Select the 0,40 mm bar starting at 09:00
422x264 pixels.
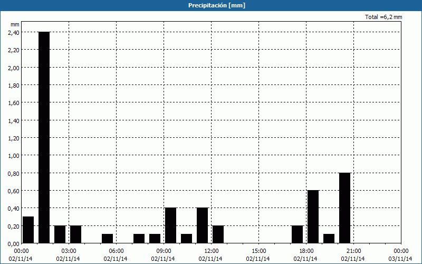[x=170, y=225]
